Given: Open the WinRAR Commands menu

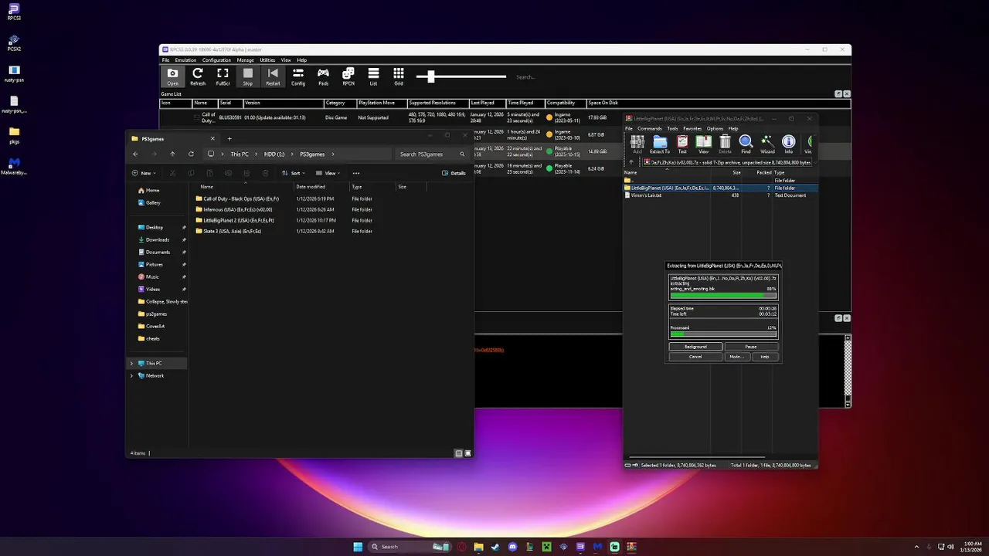Looking at the screenshot, I should (650, 129).
